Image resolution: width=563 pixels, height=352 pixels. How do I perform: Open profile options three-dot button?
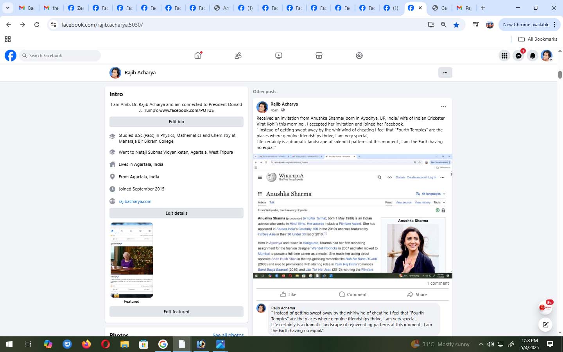coord(445,72)
